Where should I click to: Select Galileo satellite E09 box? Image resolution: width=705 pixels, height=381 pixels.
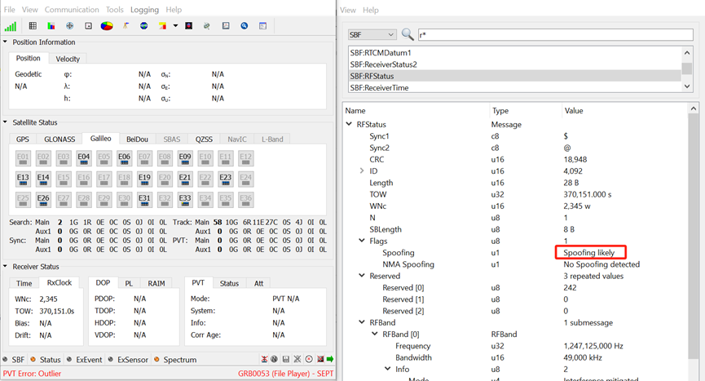pos(185,158)
